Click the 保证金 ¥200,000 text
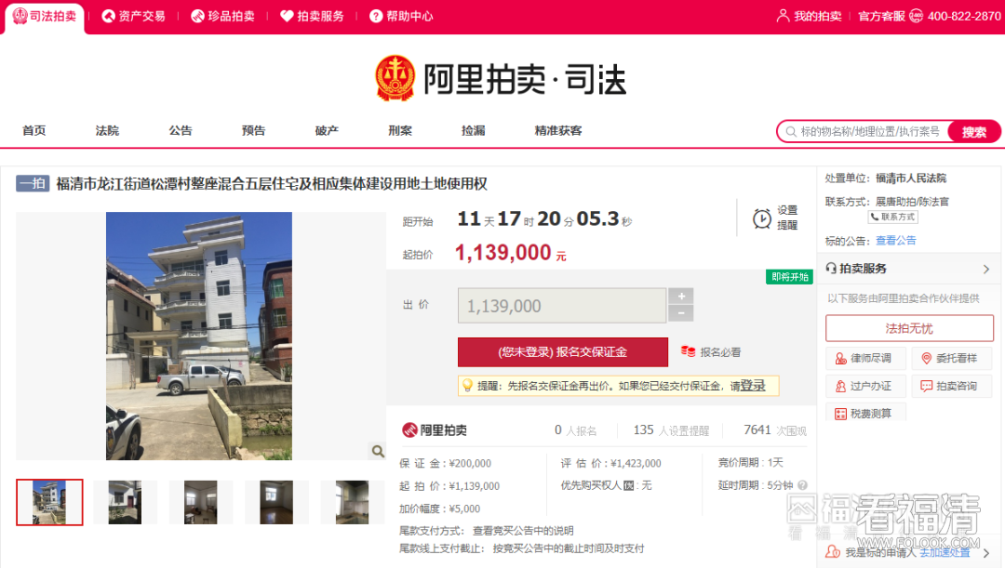This screenshot has width=1005, height=568. (446, 463)
